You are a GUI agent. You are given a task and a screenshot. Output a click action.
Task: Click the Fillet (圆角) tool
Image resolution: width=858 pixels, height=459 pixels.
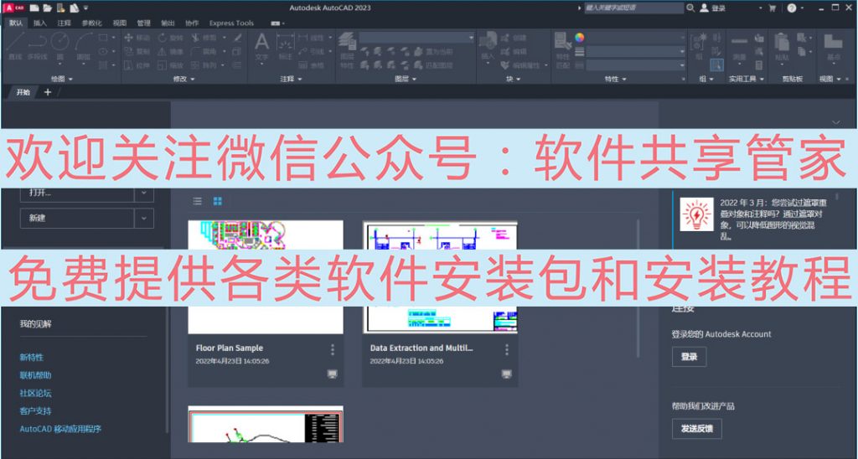point(204,51)
